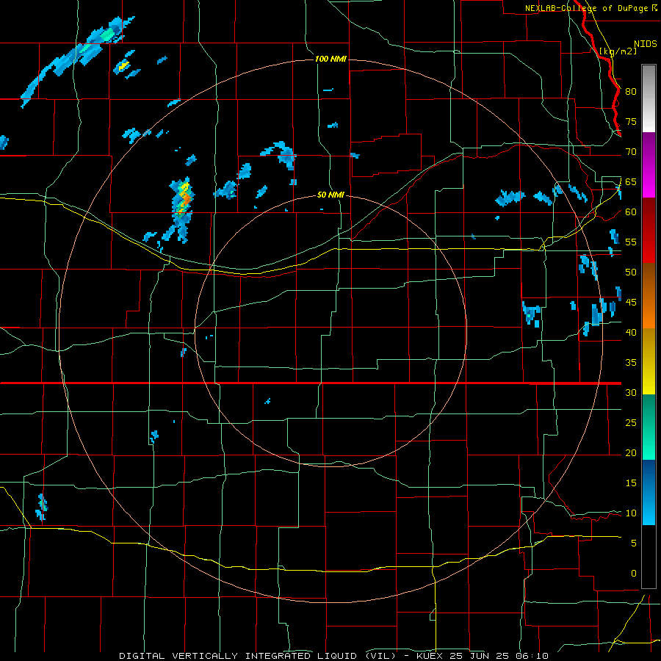
Task: Pick the purple-magenta segment of the color bar
Action: [x=649, y=165]
